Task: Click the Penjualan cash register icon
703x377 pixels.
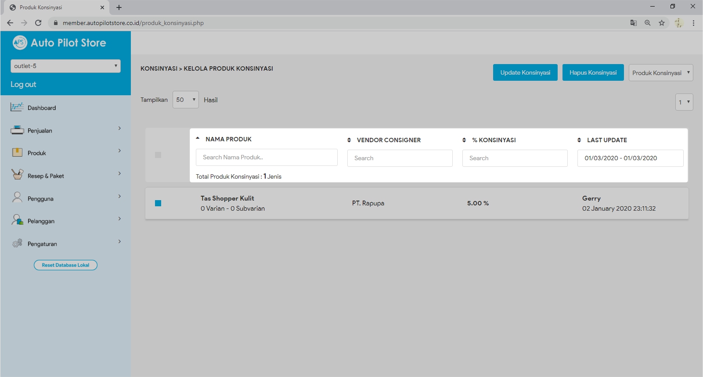Action: 17,130
